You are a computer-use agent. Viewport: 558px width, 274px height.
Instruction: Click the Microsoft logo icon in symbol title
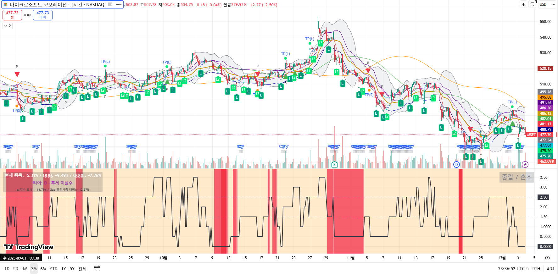click(5, 5)
